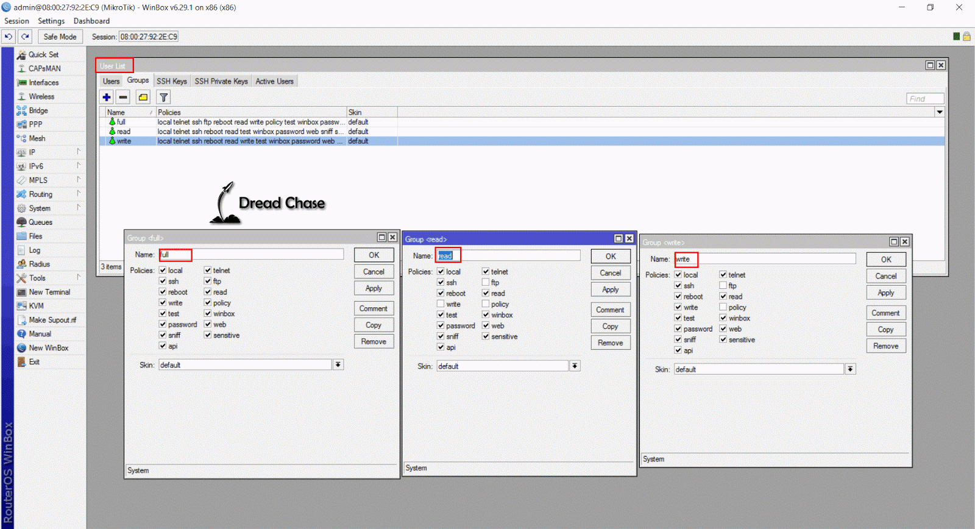Image resolution: width=975 pixels, height=529 pixels.
Task: Remove selected group with the minus icon
Action: tap(123, 97)
